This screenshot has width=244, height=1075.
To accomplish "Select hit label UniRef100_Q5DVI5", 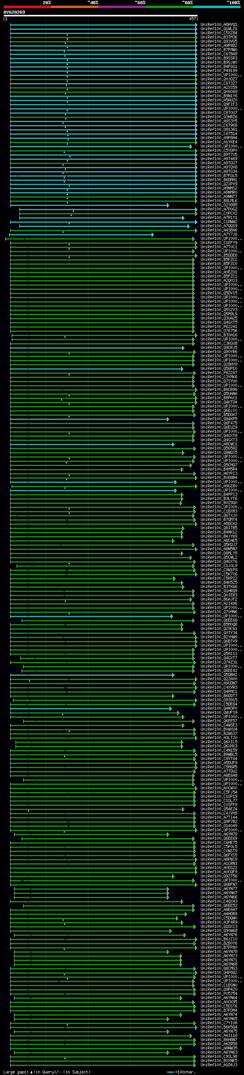I will pos(218,293).
